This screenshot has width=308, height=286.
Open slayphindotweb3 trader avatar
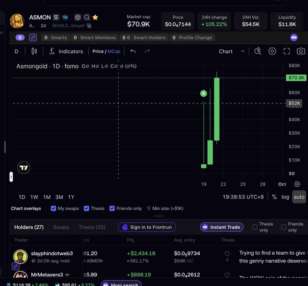point(20,256)
